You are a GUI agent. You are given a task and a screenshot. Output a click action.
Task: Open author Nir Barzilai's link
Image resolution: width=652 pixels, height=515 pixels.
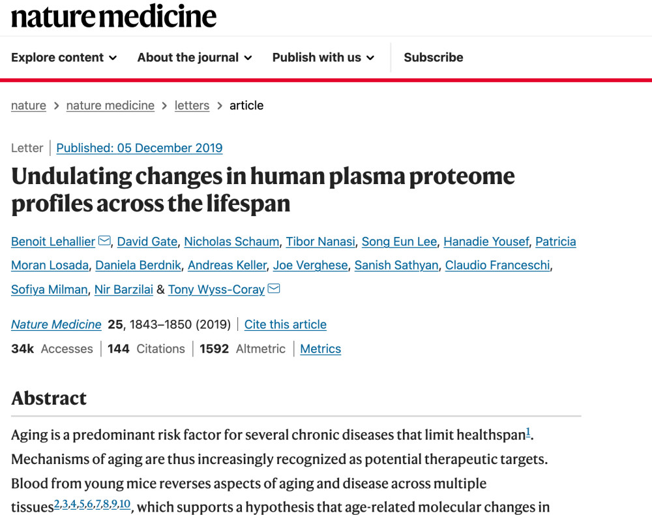[x=124, y=289]
